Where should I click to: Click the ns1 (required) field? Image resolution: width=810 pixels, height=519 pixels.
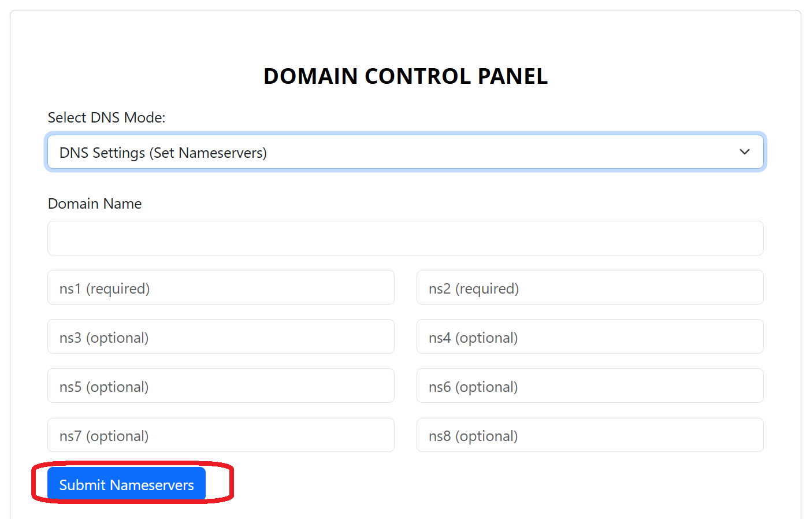(x=221, y=287)
